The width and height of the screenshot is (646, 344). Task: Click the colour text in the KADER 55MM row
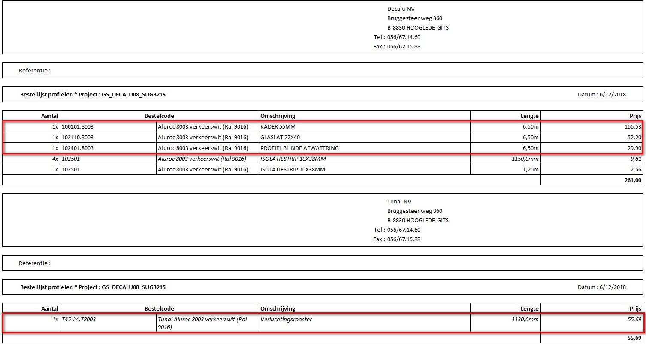click(x=203, y=127)
